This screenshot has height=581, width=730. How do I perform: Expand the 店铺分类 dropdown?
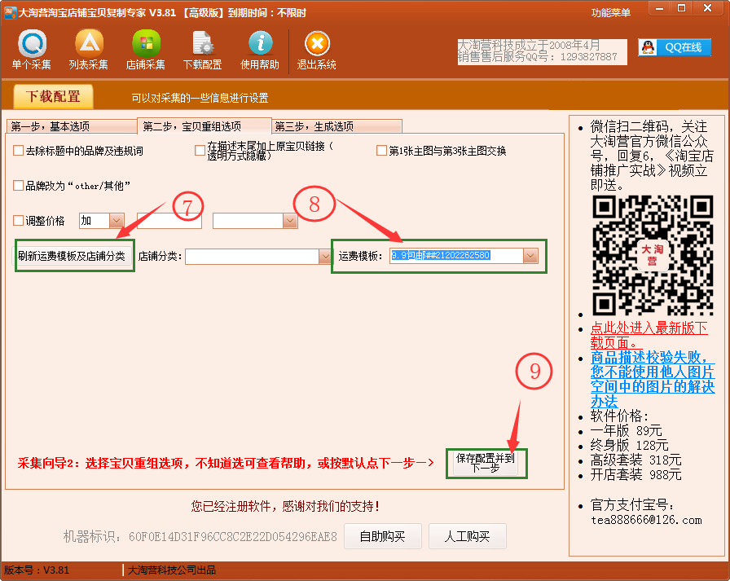click(325, 256)
